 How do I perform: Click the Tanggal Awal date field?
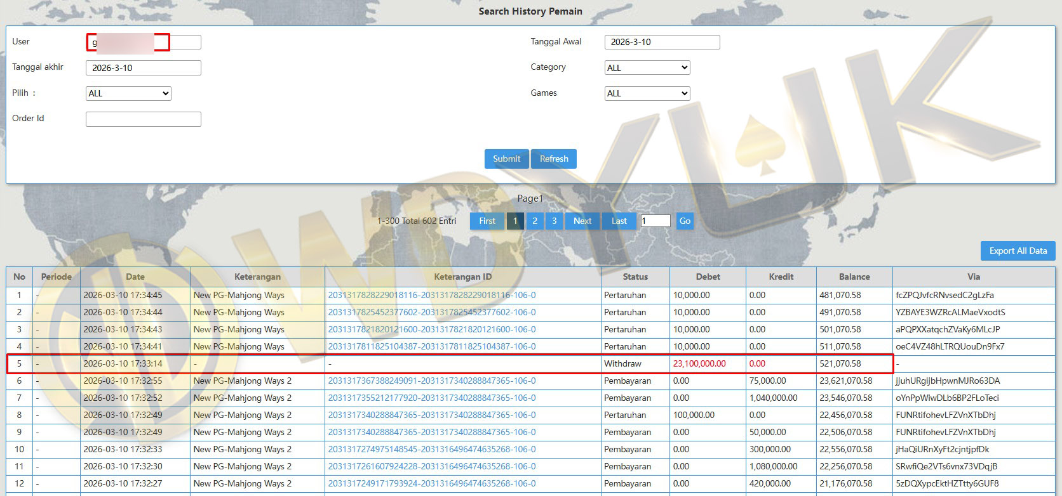[x=662, y=42]
